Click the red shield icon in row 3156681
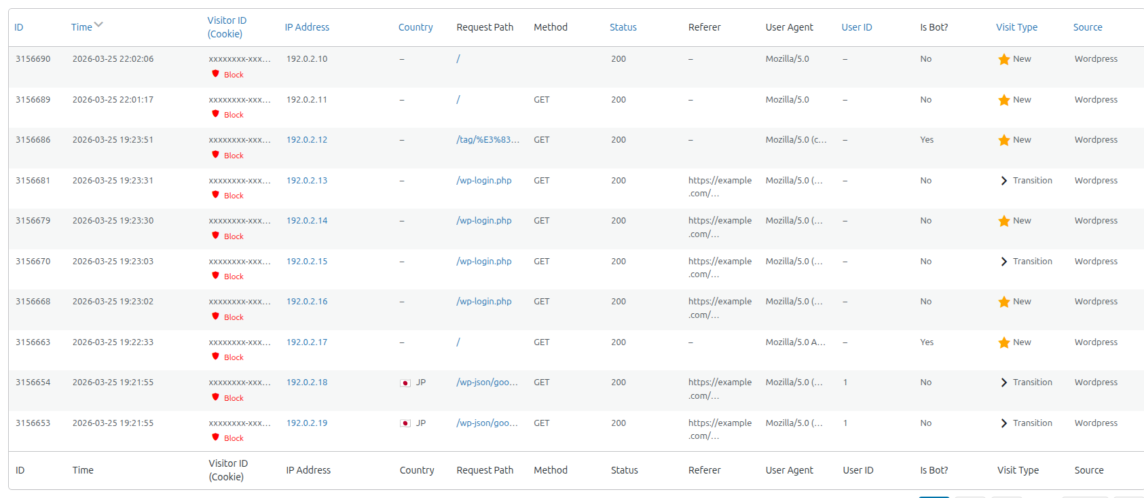This screenshot has height=498, width=1144. pyautogui.click(x=216, y=195)
